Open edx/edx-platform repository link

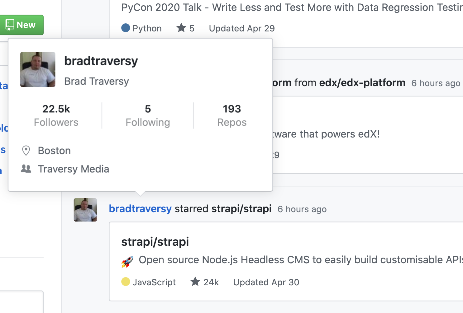pos(362,83)
